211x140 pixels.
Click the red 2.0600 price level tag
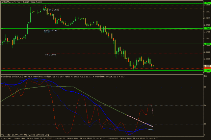click(207, 68)
